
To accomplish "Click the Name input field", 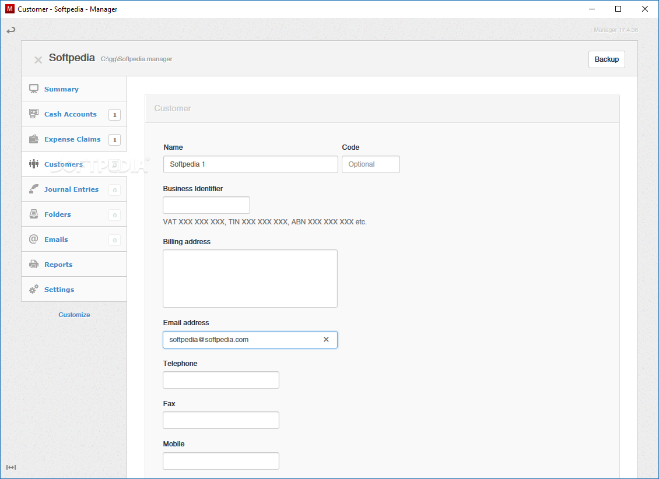I will pos(251,164).
